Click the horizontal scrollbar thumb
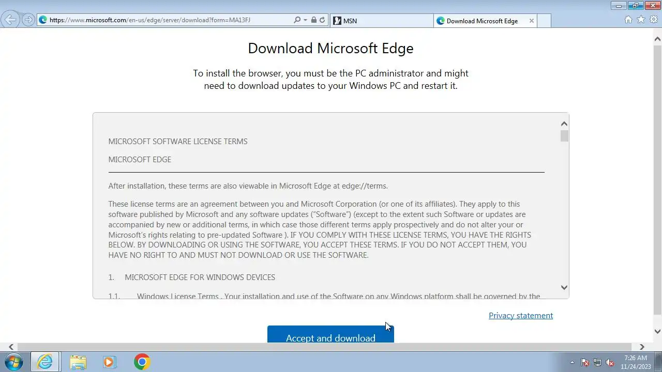Image resolution: width=662 pixels, height=372 pixels. (x=324, y=347)
